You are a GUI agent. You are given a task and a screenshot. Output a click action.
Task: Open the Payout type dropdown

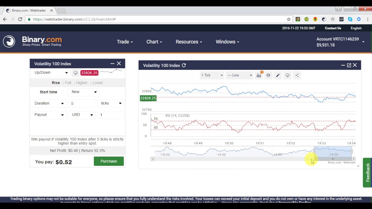coord(49,115)
